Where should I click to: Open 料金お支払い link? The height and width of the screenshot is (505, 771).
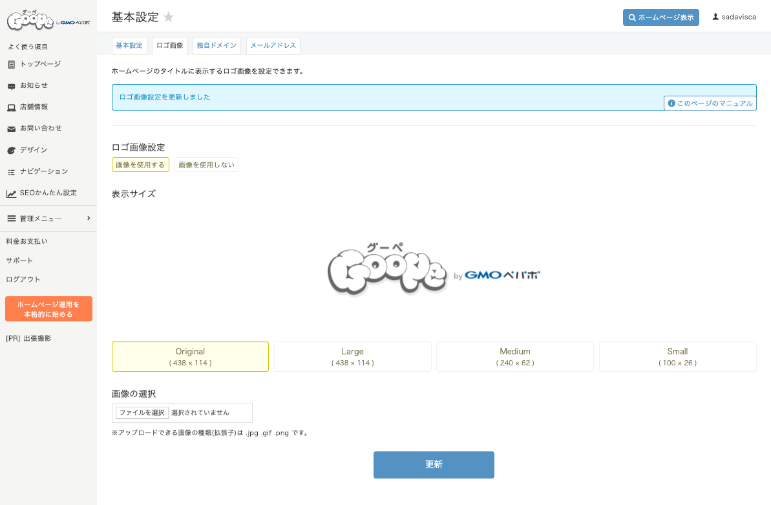tap(27, 241)
